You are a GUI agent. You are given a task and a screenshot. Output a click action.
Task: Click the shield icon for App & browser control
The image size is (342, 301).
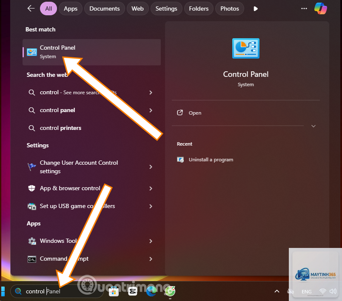point(32,188)
